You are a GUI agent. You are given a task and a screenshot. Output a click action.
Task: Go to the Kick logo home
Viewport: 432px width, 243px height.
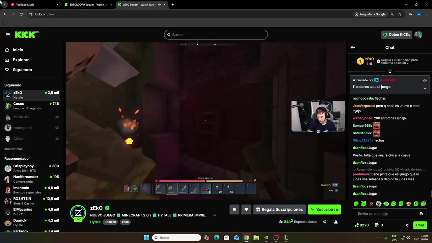click(27, 34)
